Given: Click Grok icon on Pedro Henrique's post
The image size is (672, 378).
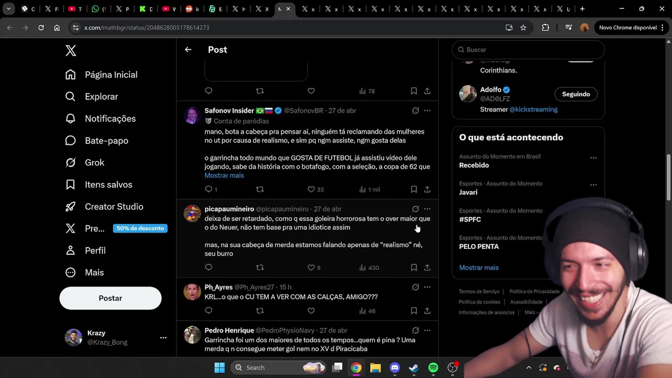Looking at the screenshot, I should [x=415, y=331].
